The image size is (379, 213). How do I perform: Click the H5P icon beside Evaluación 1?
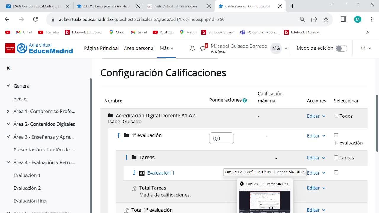tap(142, 173)
